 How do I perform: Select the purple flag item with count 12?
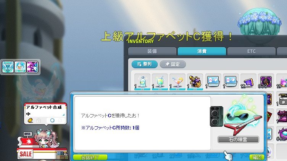tap(248, 81)
